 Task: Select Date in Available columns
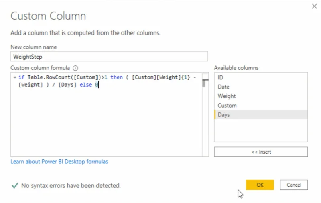pyautogui.click(x=261, y=87)
